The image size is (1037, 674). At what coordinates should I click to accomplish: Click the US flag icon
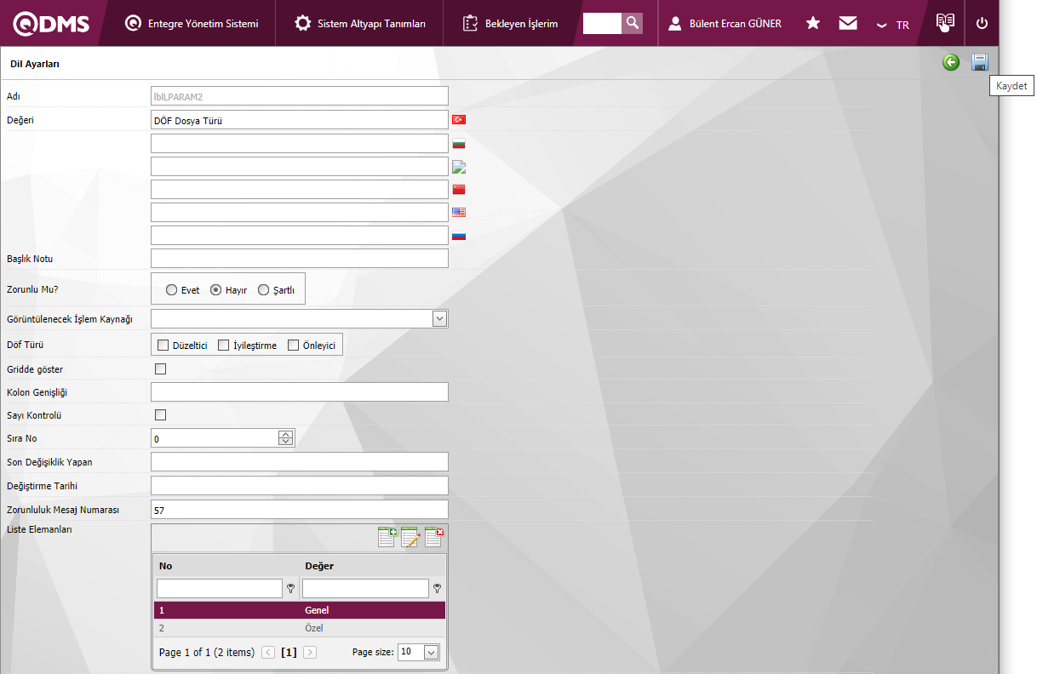pyautogui.click(x=459, y=212)
